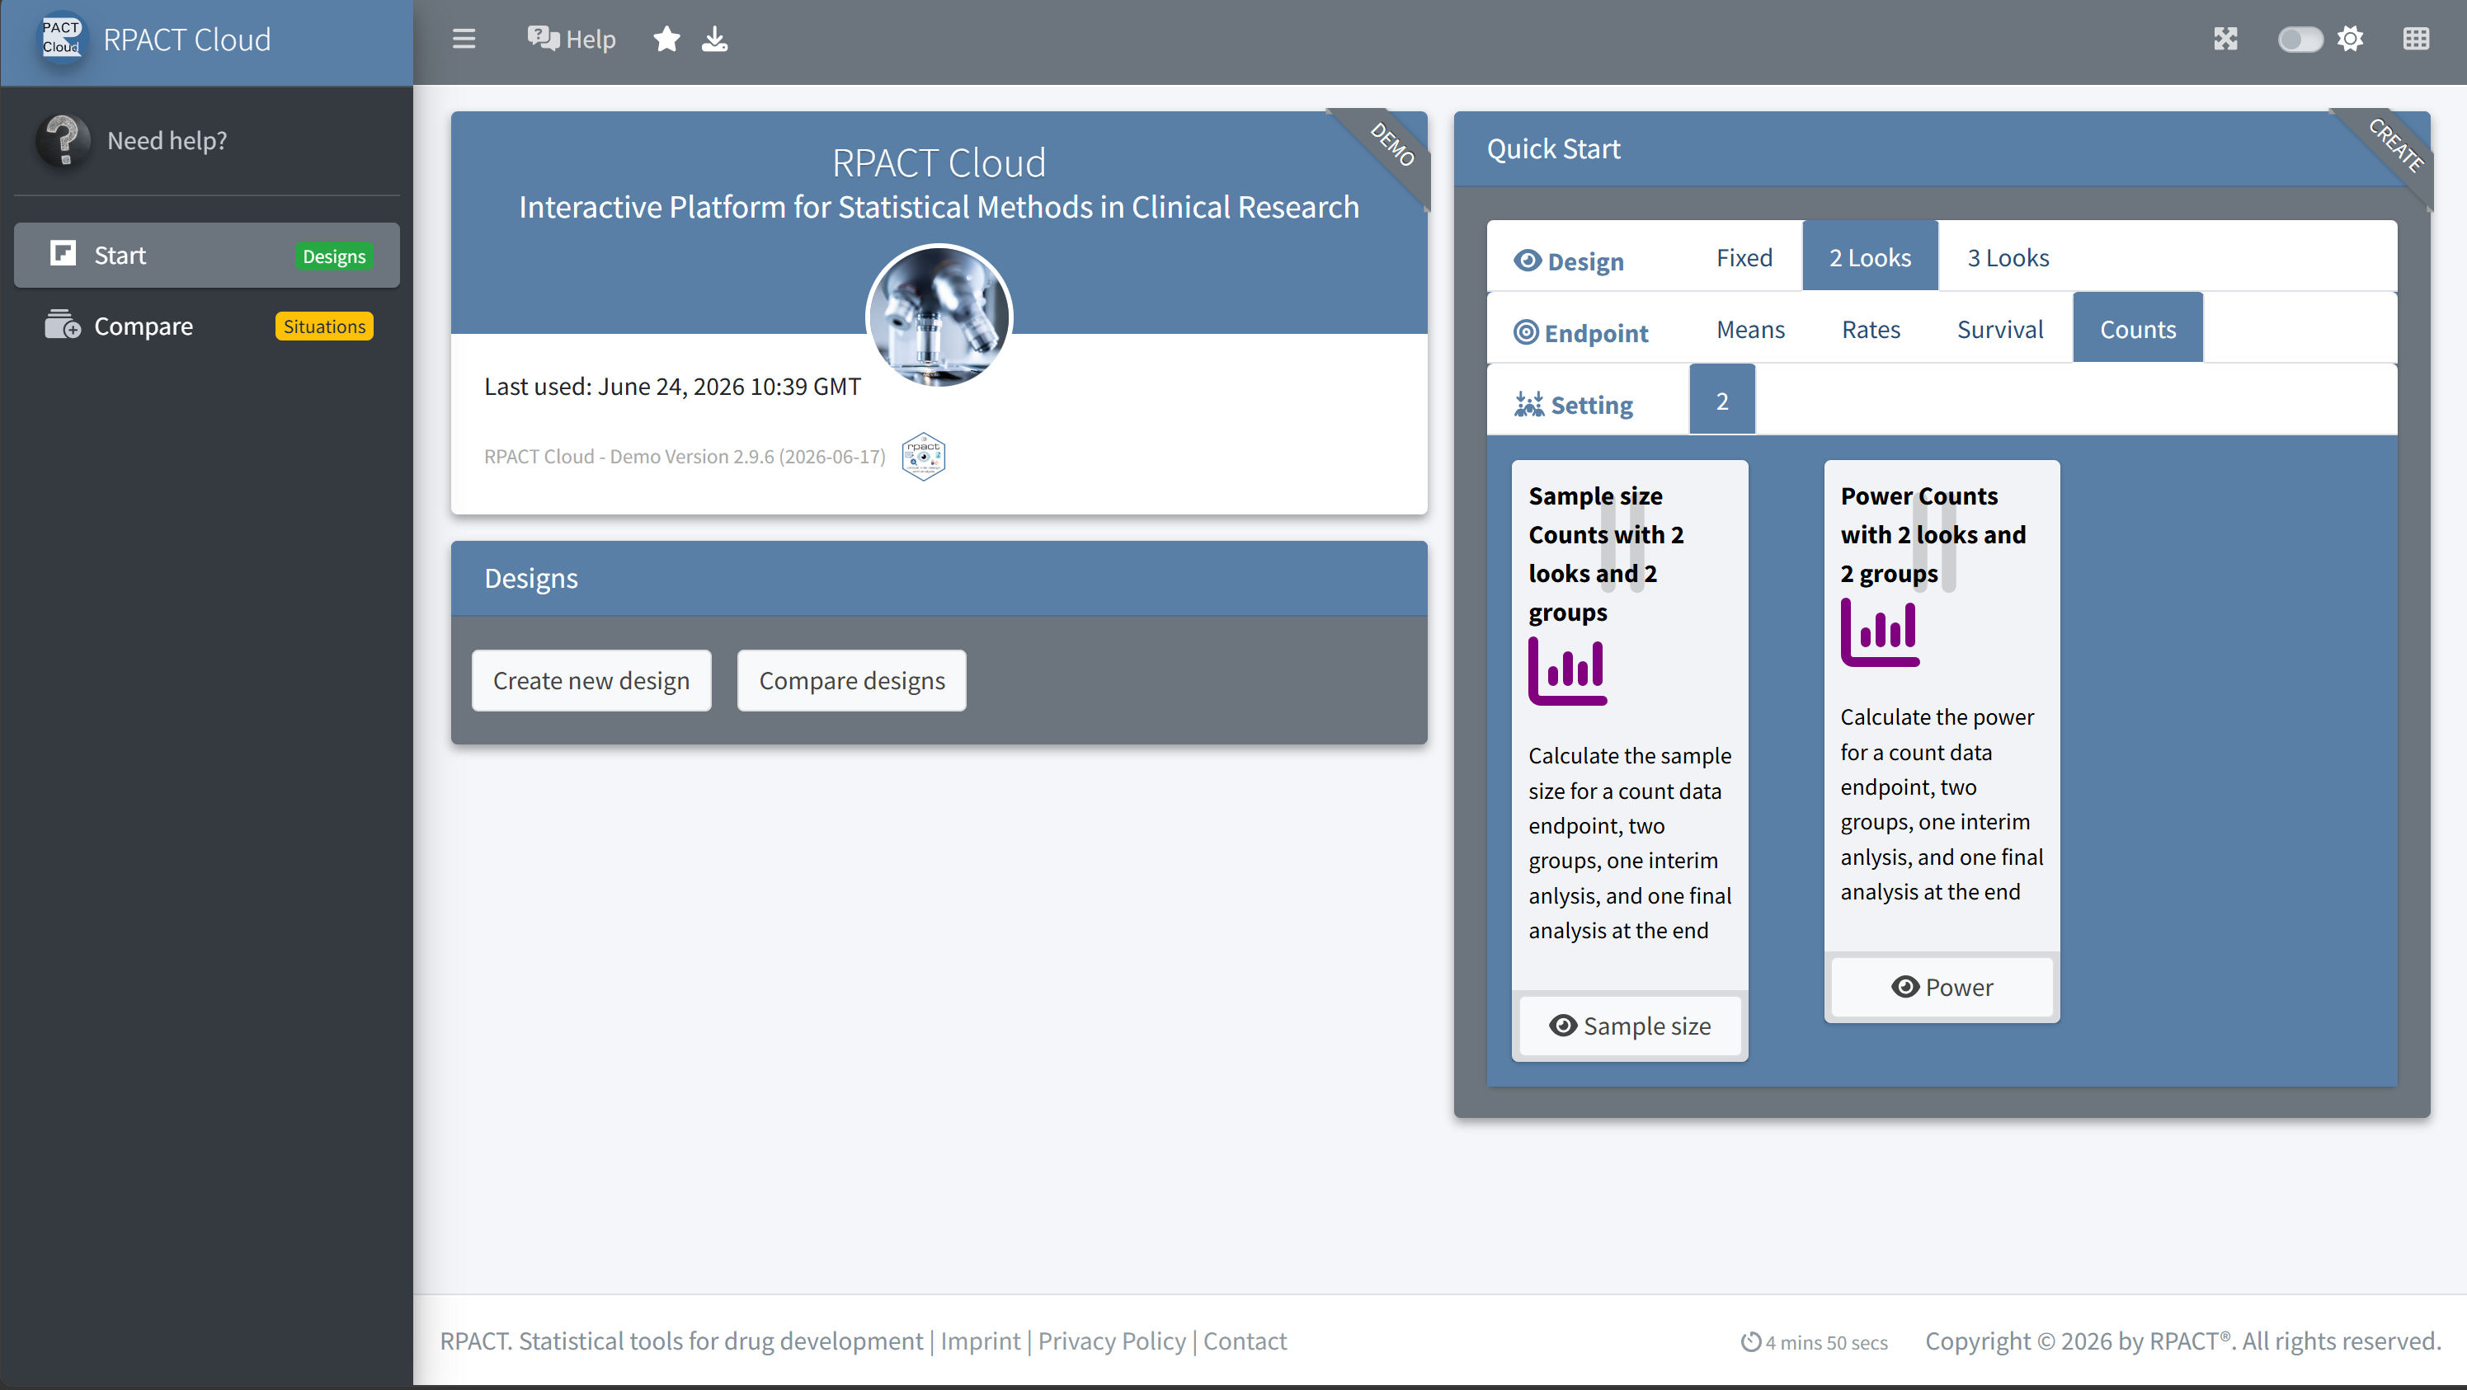The width and height of the screenshot is (2467, 1390).
Task: Click the Sample size Counts card title
Action: (1606, 554)
